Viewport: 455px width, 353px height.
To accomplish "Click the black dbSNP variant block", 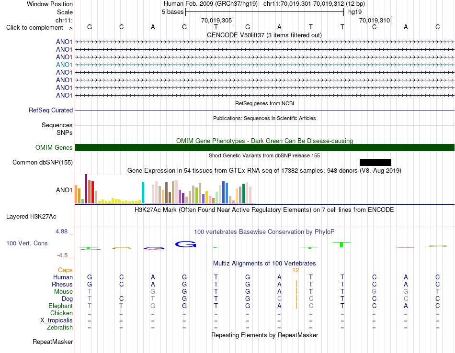I will (375, 162).
